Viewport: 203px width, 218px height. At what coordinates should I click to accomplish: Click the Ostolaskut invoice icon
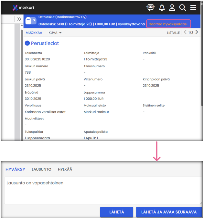click(x=31, y=21)
